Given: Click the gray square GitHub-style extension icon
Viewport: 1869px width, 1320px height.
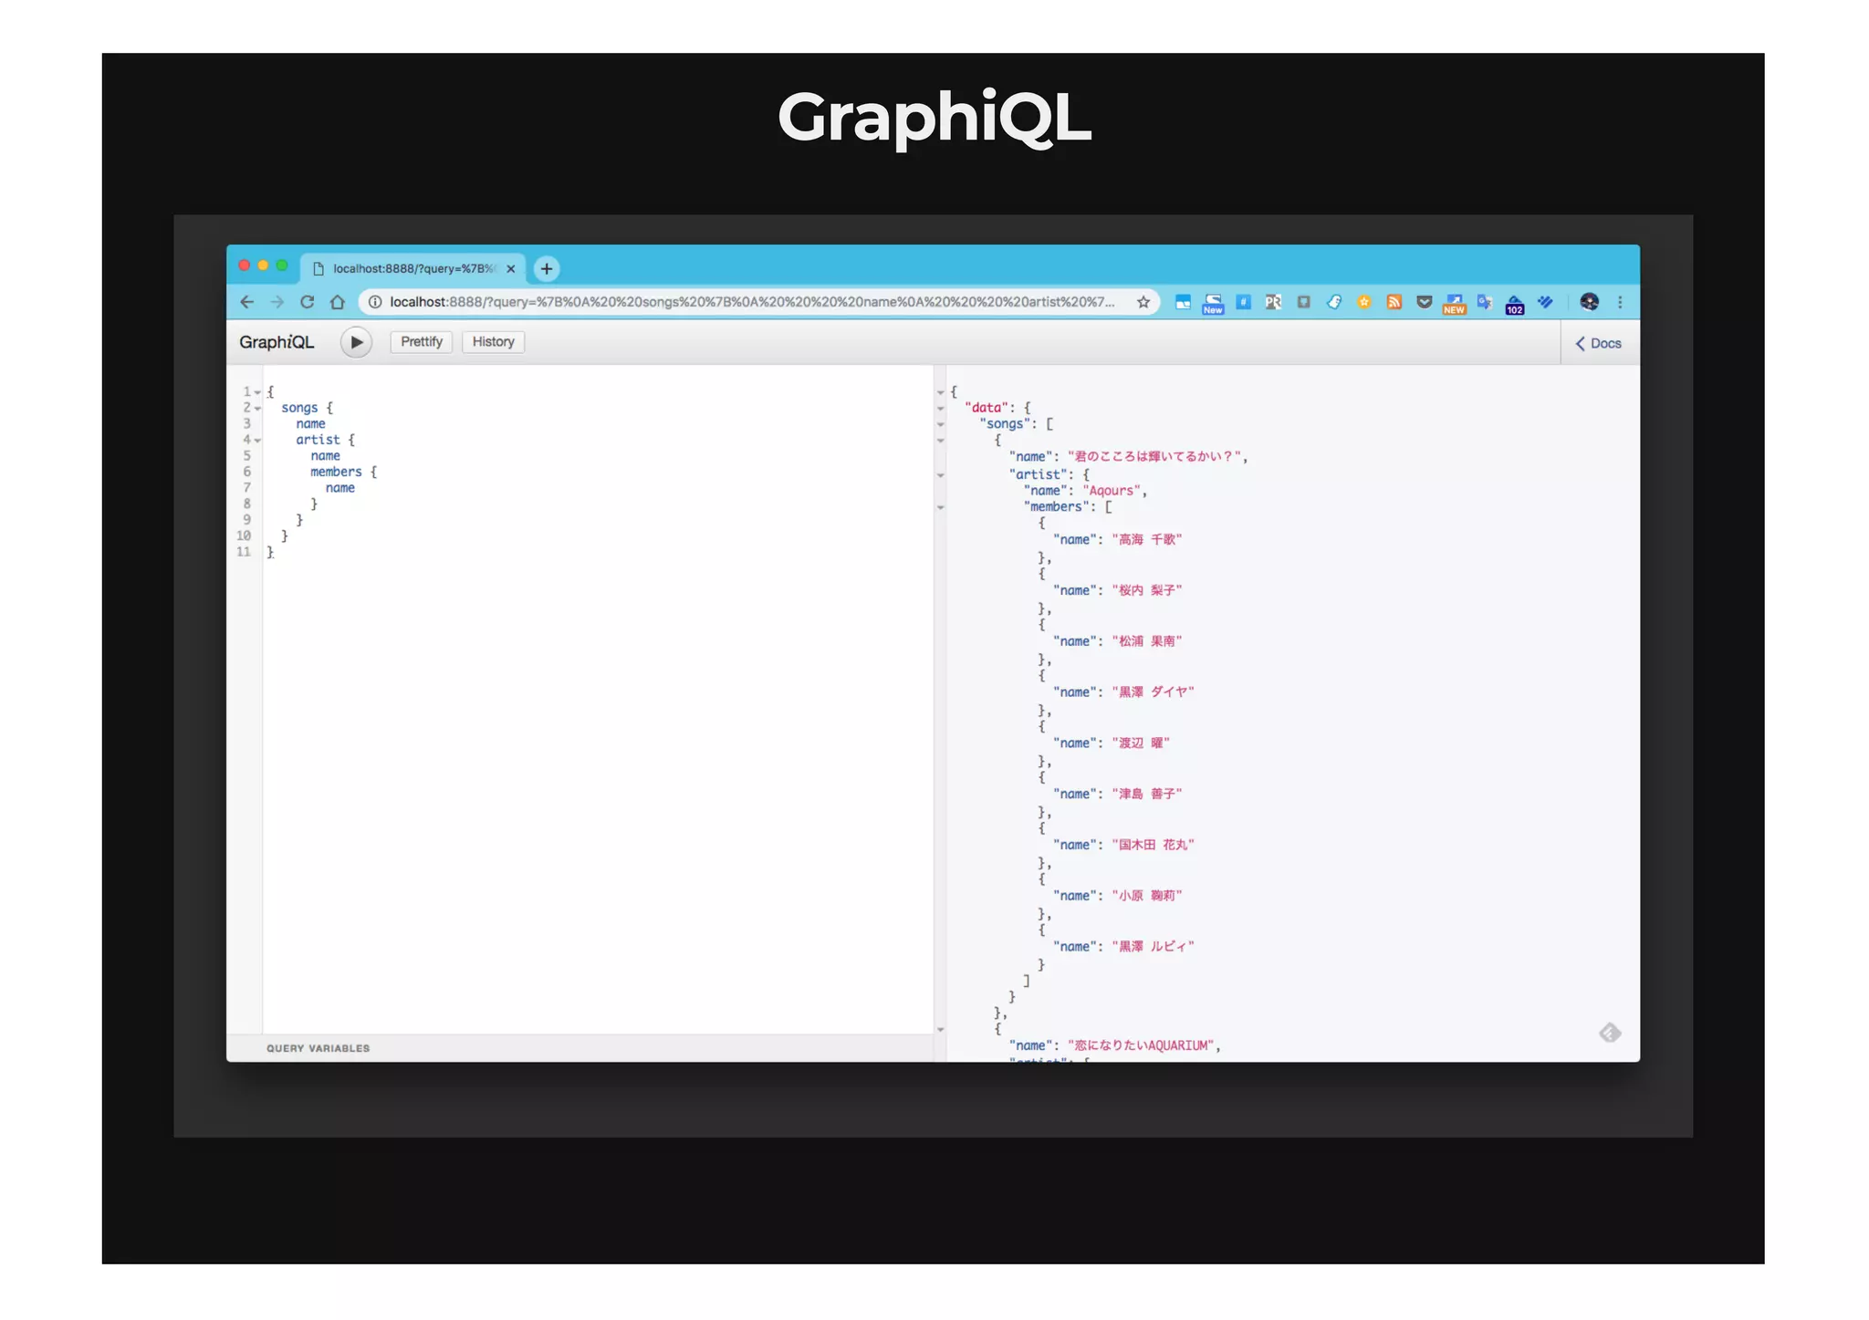Looking at the screenshot, I should 1303,302.
